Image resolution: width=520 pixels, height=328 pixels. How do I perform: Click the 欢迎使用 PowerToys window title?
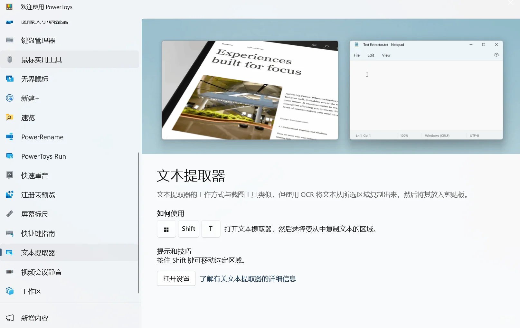(x=47, y=7)
